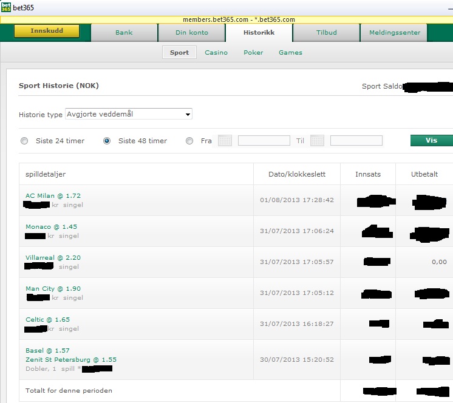Switch to Casino history
Image resolution: width=453 pixels, height=403 pixels.
[x=216, y=53]
